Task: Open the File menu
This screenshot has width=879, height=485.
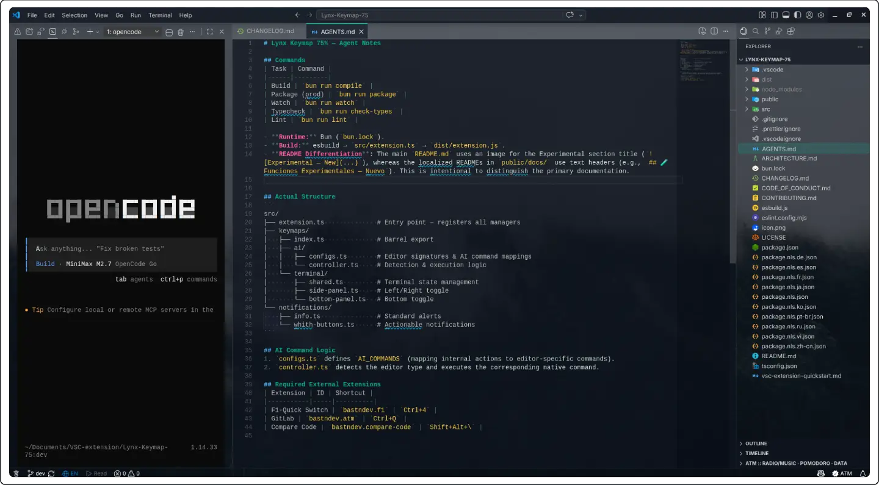Action: 32,15
